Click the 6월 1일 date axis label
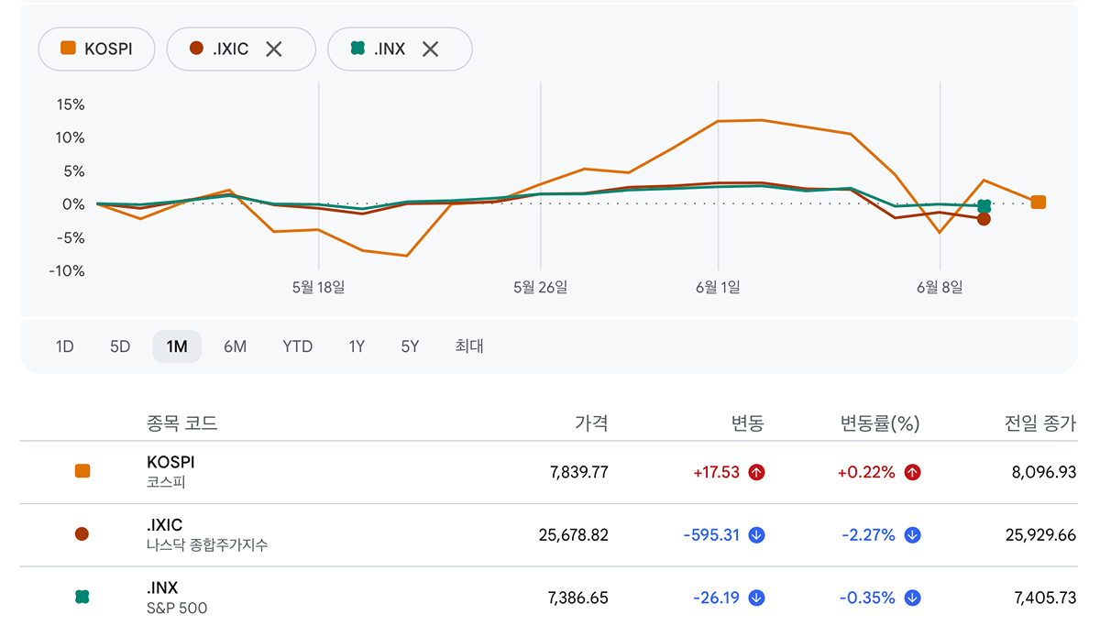Image resolution: width=1100 pixels, height=637 pixels. [x=718, y=287]
